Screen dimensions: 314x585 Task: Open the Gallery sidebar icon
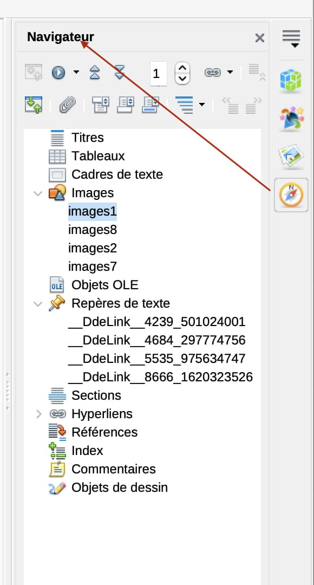click(x=291, y=156)
